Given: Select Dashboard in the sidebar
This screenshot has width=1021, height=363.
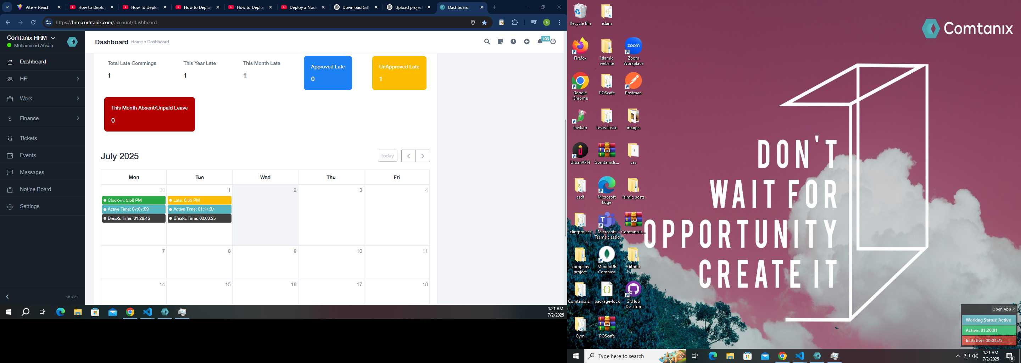Looking at the screenshot, I should coord(43,62).
